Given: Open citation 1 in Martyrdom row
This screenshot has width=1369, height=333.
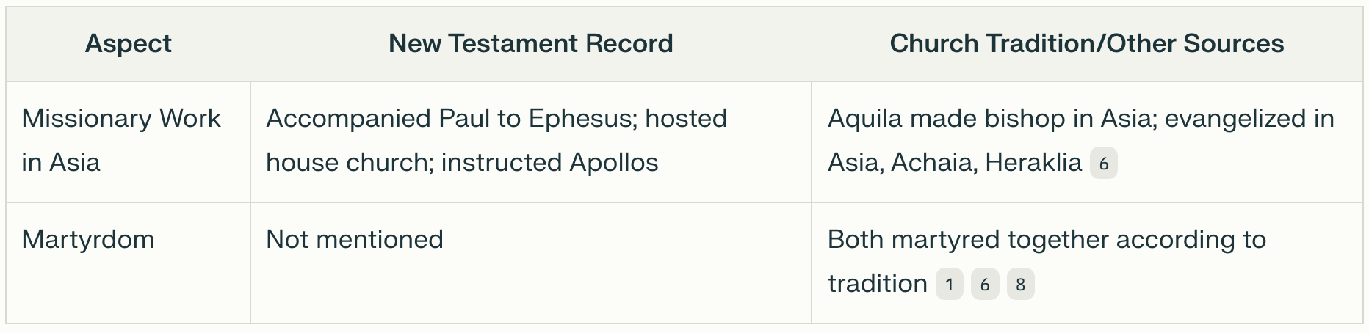Looking at the screenshot, I should click(x=949, y=285).
